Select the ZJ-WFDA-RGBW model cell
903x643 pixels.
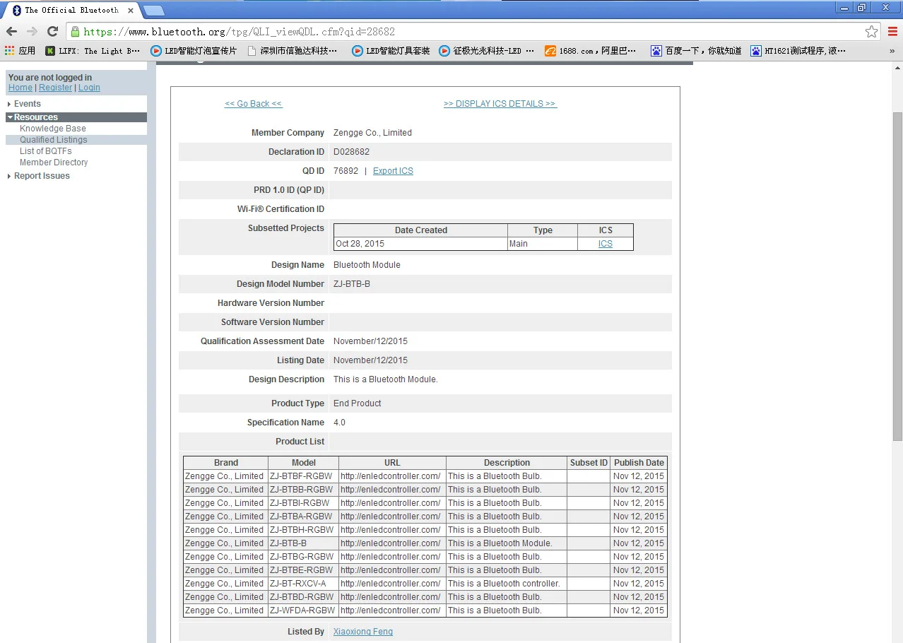(303, 610)
